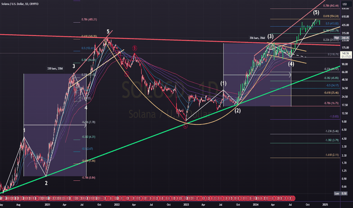Screen dimensions: 353x208
Task: Click the -1.236 (5.46) Fibonacci label
Action: pos(332,131)
